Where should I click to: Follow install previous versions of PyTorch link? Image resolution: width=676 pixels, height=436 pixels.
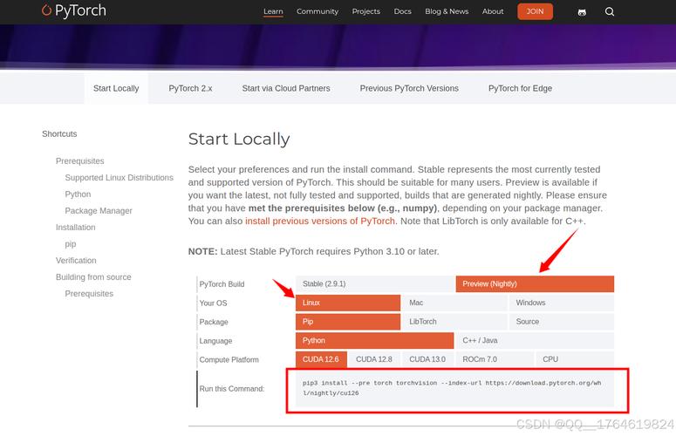click(x=320, y=221)
